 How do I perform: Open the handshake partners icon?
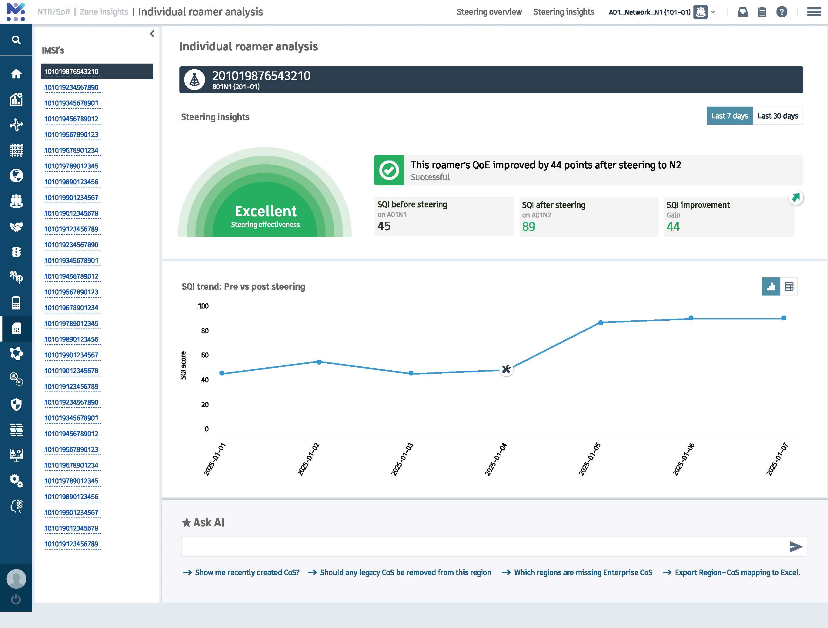16,226
